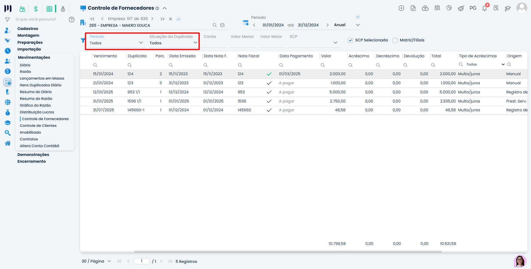Click the funnel filter icon beside Período
This screenshot has height=269, width=531.
click(83, 40)
